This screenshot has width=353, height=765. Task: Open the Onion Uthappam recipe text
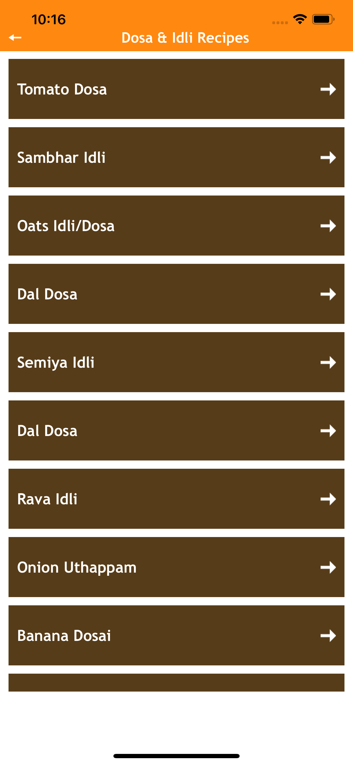click(77, 567)
